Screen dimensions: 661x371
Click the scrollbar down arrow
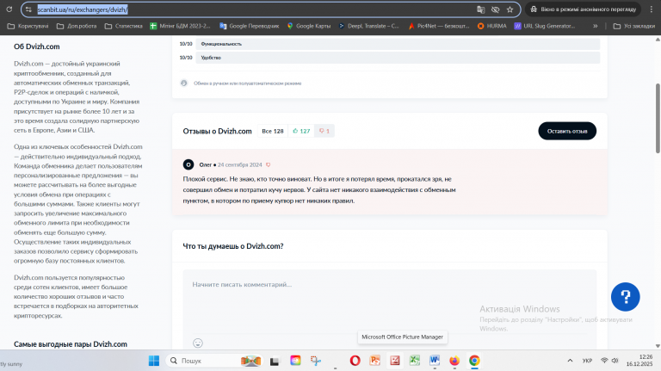tap(658, 346)
